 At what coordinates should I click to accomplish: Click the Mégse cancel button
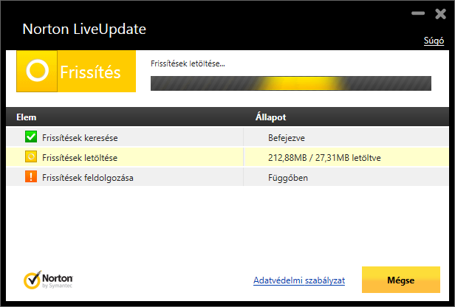[x=401, y=280]
